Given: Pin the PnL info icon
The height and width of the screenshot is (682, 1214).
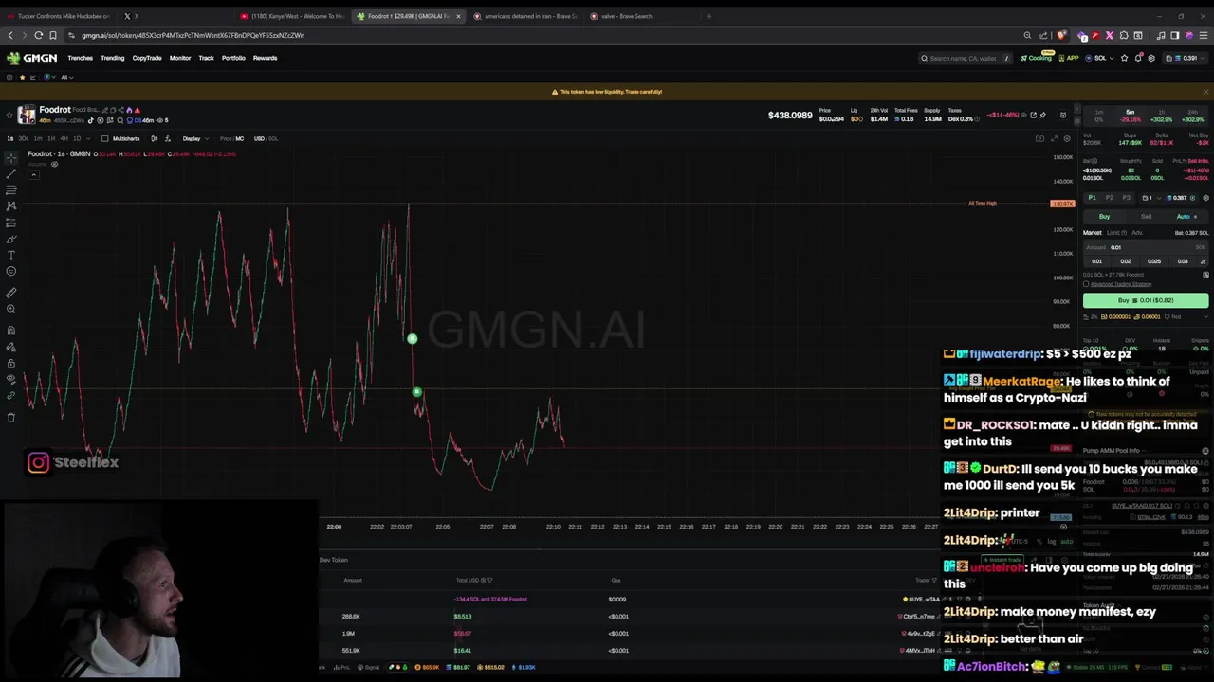Looking at the screenshot, I should click(1042, 115).
